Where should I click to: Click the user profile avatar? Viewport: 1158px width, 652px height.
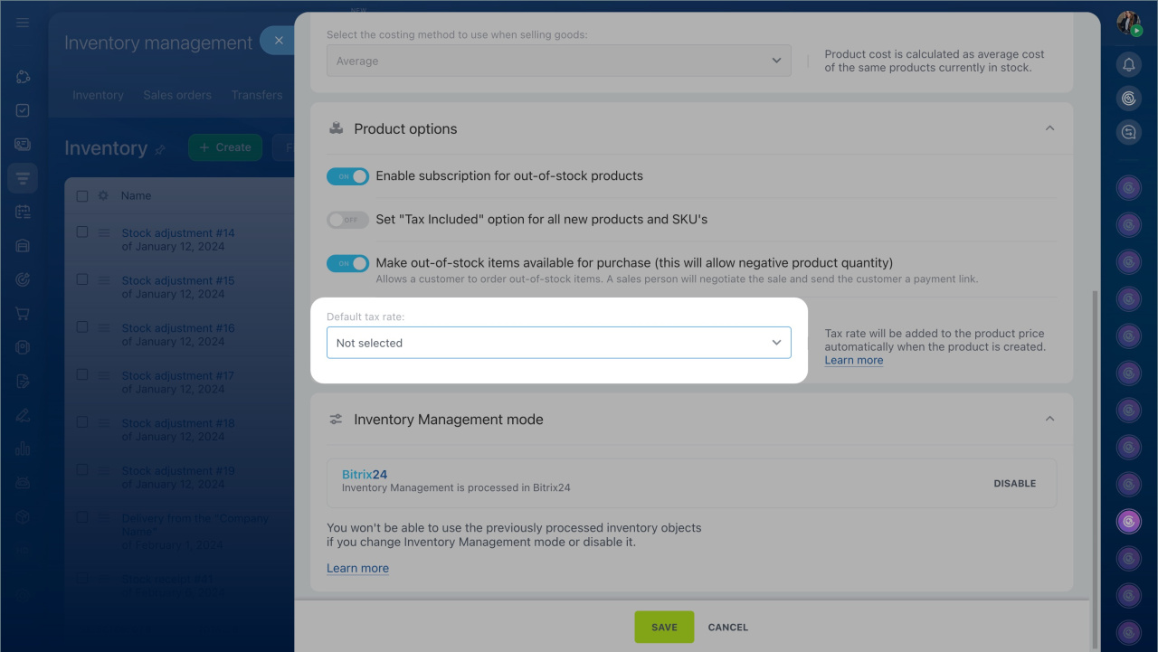1128,24
